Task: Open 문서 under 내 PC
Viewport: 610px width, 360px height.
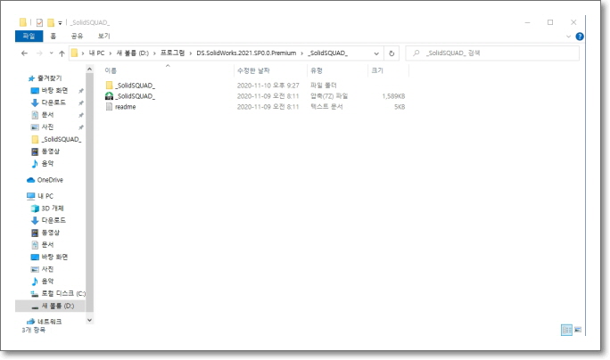Action: coord(43,245)
